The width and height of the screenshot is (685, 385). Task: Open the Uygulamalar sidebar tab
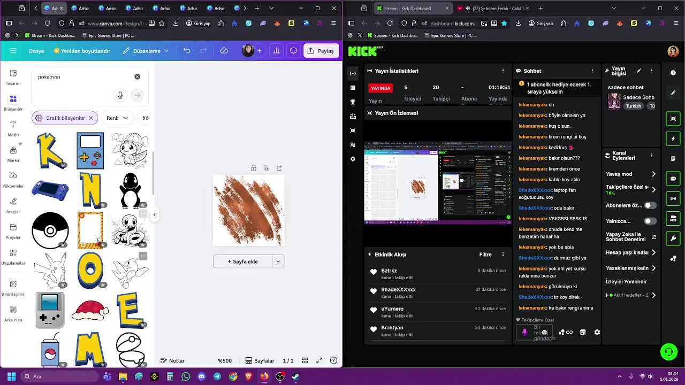point(13,257)
